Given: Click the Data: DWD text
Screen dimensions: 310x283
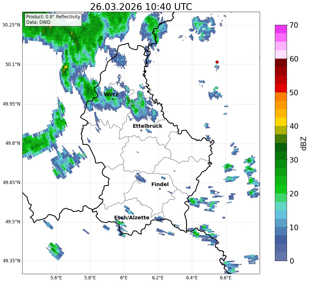Looking at the screenshot, I should pyautogui.click(x=38, y=22).
